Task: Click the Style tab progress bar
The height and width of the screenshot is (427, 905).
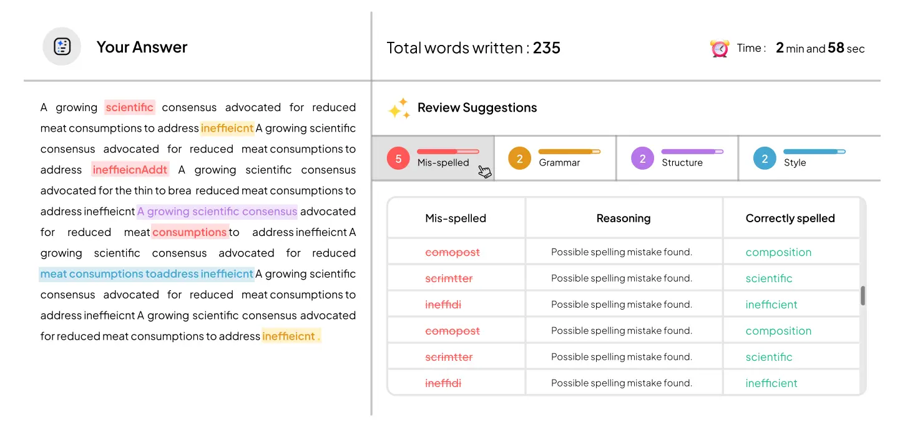Action: tap(814, 151)
